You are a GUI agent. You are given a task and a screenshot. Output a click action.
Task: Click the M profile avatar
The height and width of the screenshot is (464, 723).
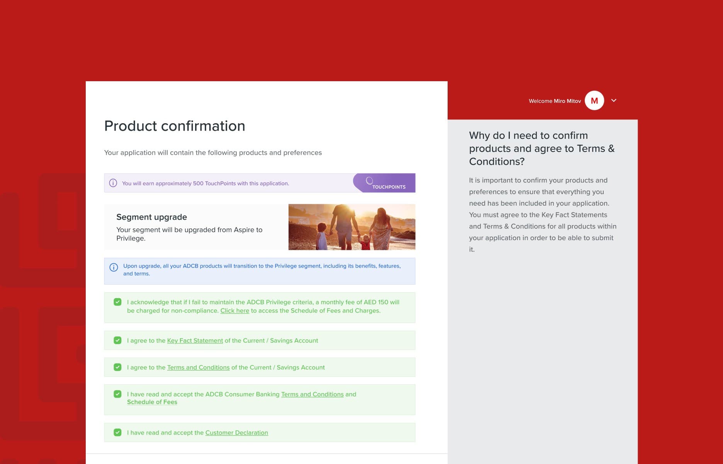point(594,101)
